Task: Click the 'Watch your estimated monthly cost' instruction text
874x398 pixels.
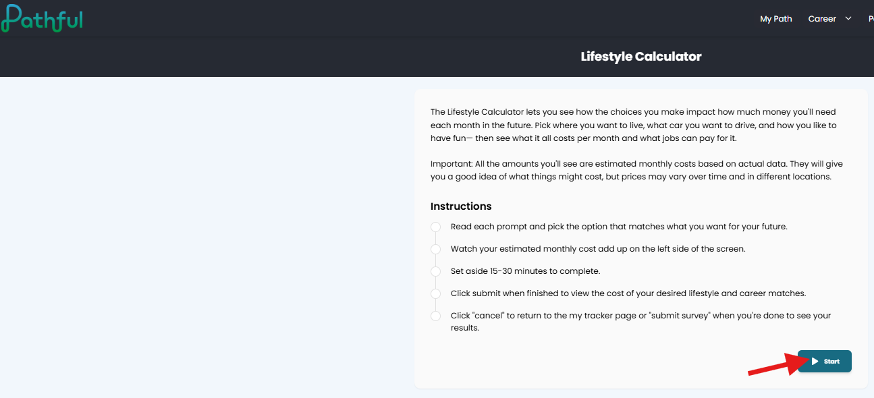Action: coord(598,249)
